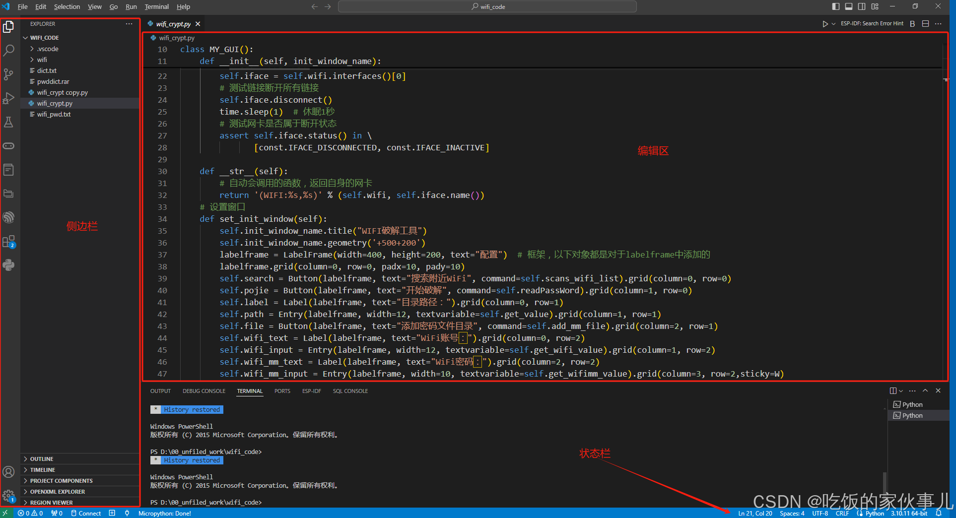Select the Source Control icon
Viewport: 956px width, 518px height.
tap(8, 74)
